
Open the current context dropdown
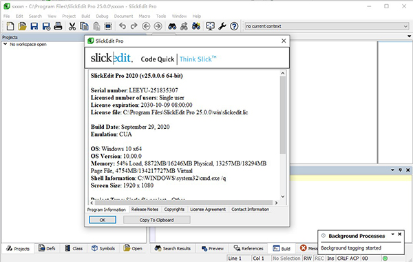point(405,26)
